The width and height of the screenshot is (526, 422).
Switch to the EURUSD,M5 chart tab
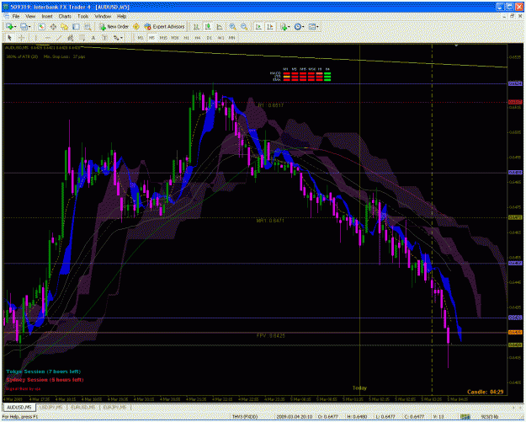tap(83, 407)
